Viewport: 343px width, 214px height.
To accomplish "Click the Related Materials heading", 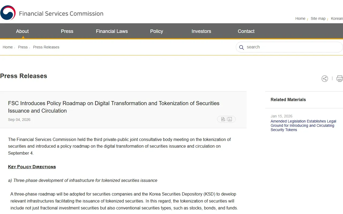I will tap(288, 100).
